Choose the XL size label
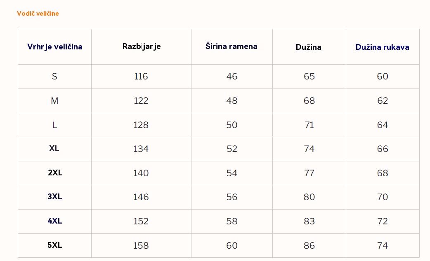Screen dimensions: 430x261 point(54,149)
